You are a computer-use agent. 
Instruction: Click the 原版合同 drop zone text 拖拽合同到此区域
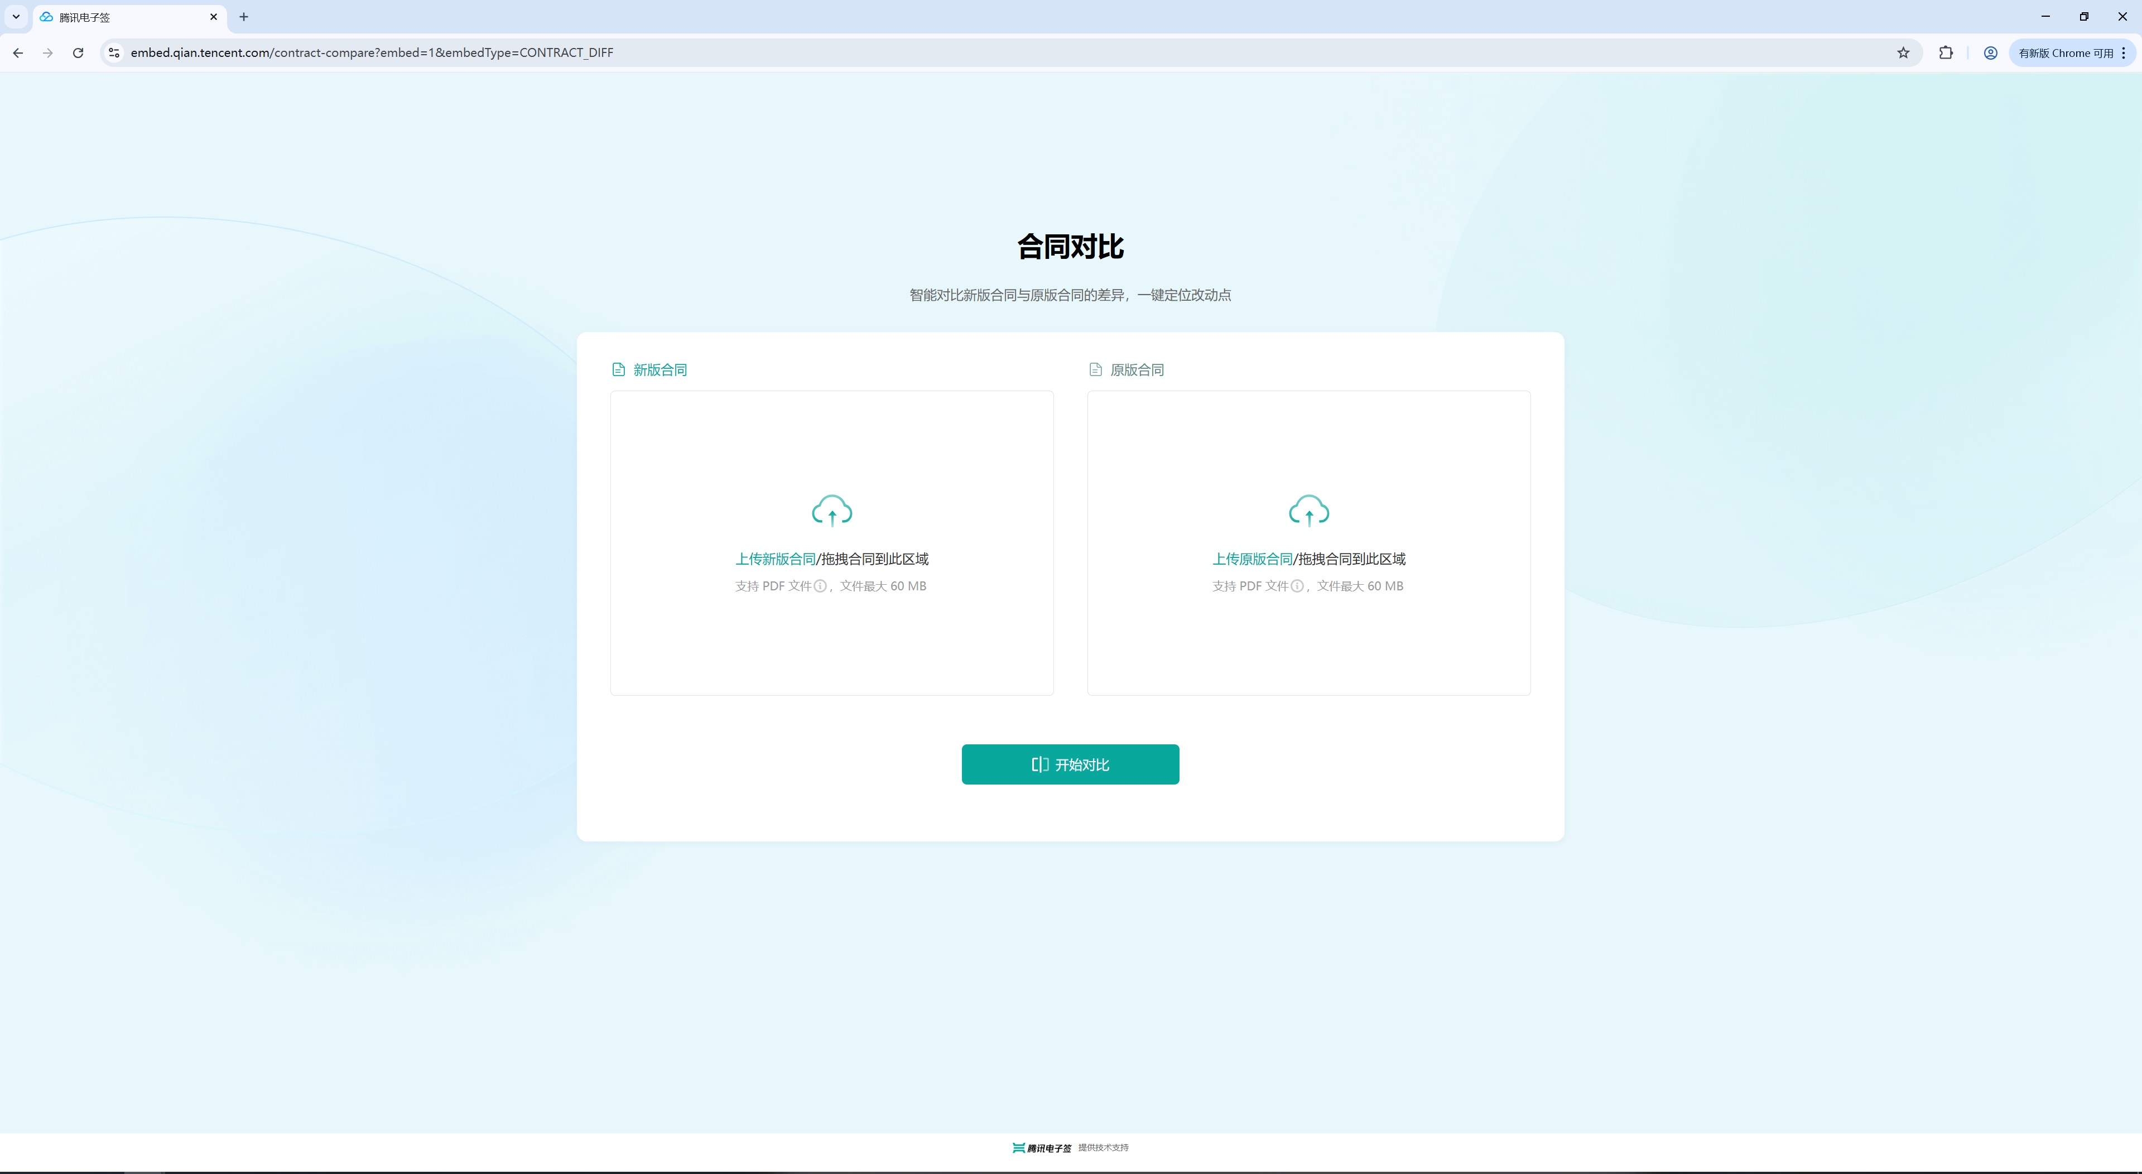pos(1352,559)
